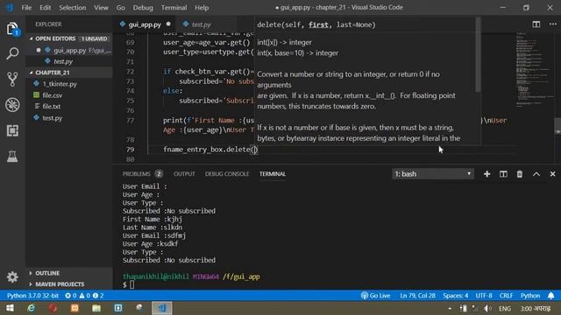The width and height of the screenshot is (561, 315).
Task: Maximize terminal panel using up chevron
Action: tap(536, 174)
